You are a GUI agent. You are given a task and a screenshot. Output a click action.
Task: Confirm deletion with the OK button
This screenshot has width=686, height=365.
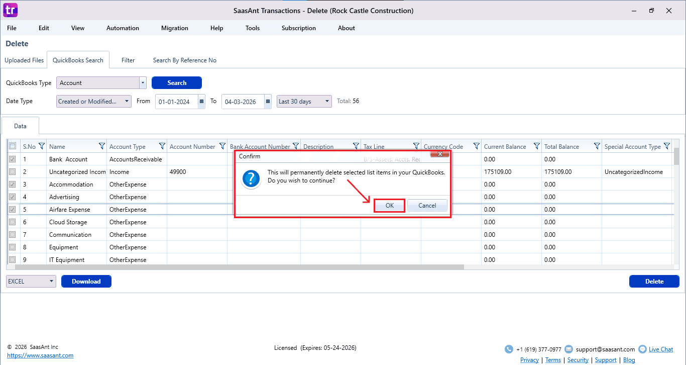pyautogui.click(x=390, y=206)
